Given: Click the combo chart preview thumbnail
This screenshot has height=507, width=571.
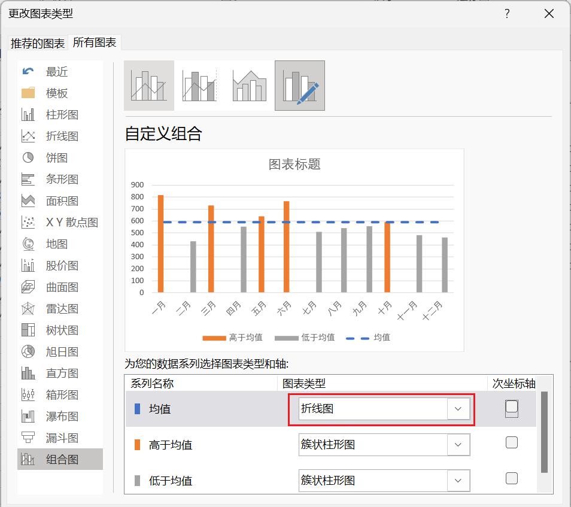Looking at the screenshot, I should tap(294, 250).
